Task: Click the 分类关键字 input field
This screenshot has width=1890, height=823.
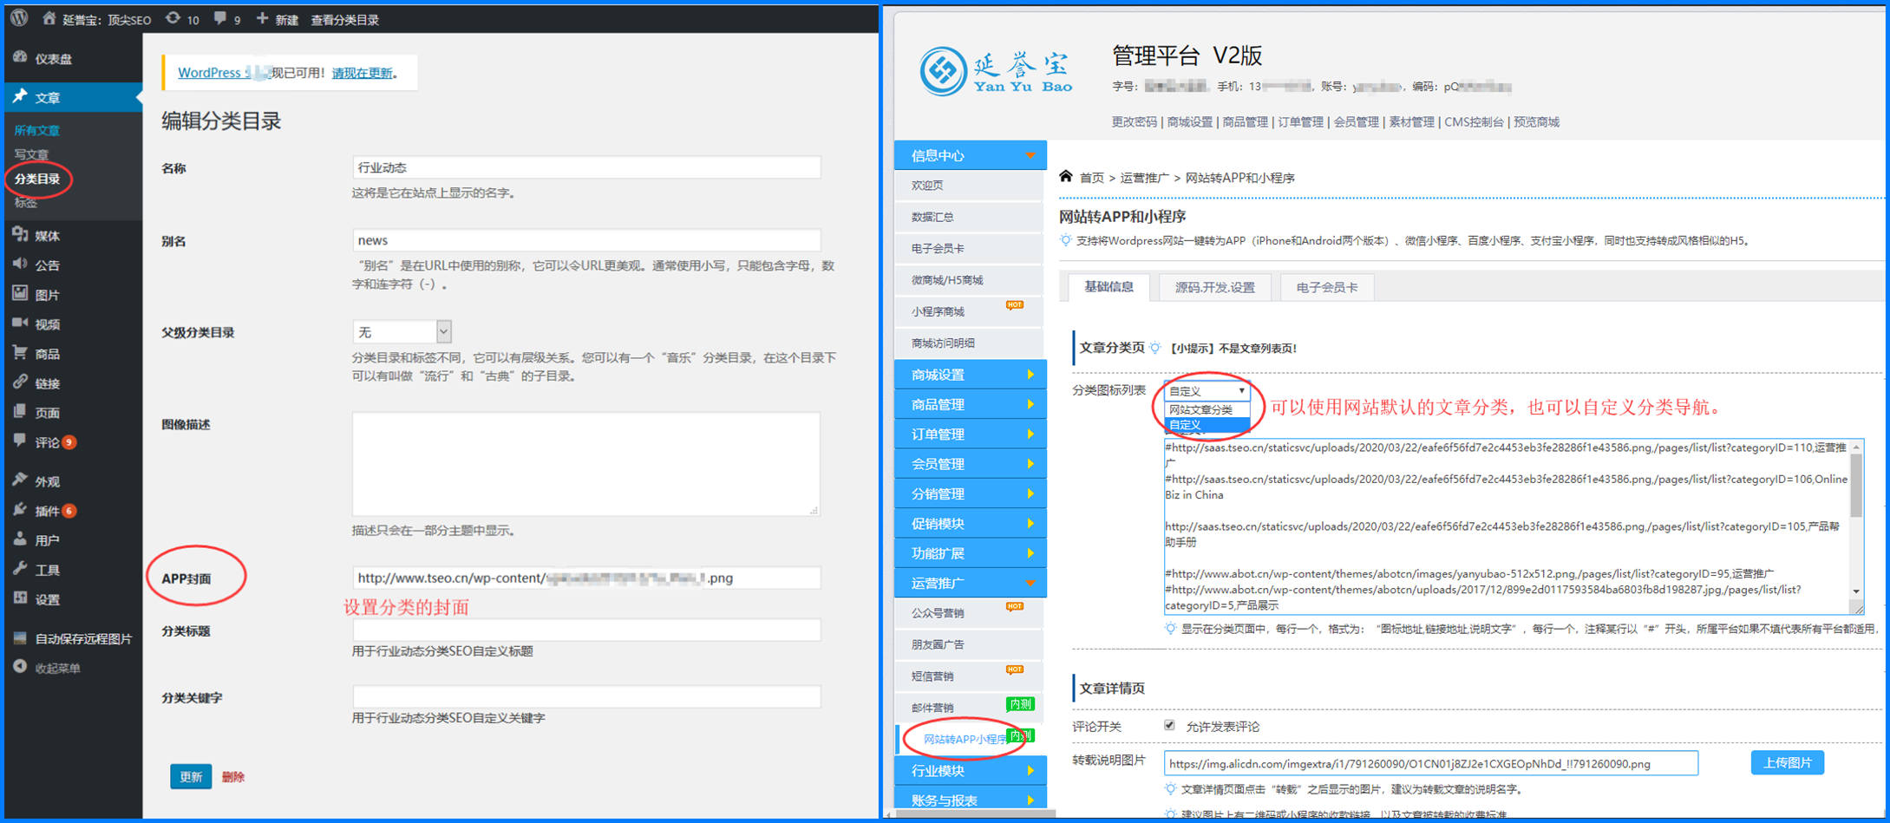Action: click(x=586, y=696)
